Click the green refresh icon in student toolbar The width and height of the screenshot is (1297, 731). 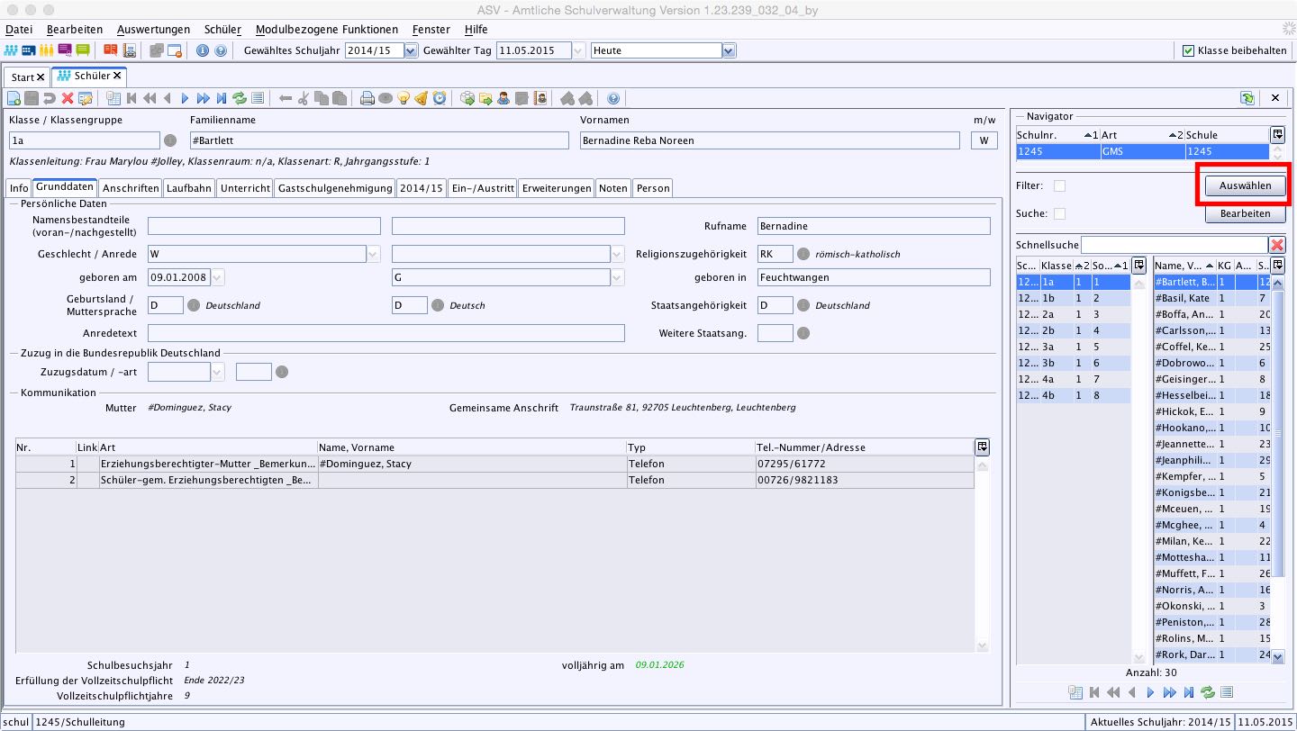point(240,98)
